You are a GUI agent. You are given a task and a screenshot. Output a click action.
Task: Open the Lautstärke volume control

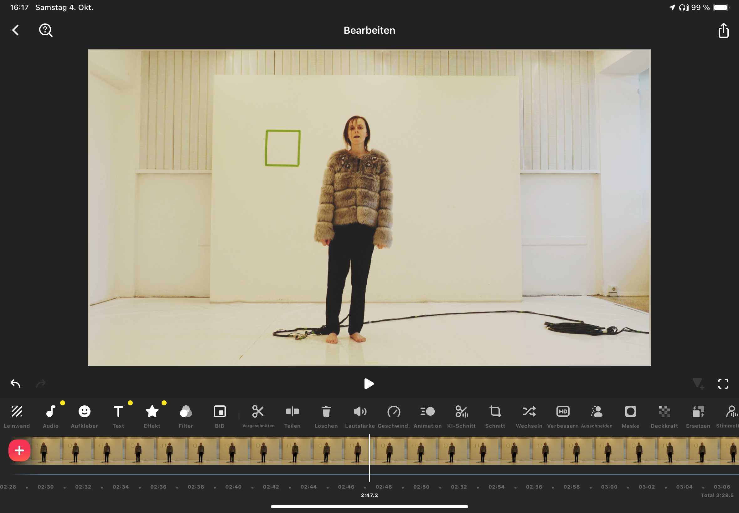point(360,417)
